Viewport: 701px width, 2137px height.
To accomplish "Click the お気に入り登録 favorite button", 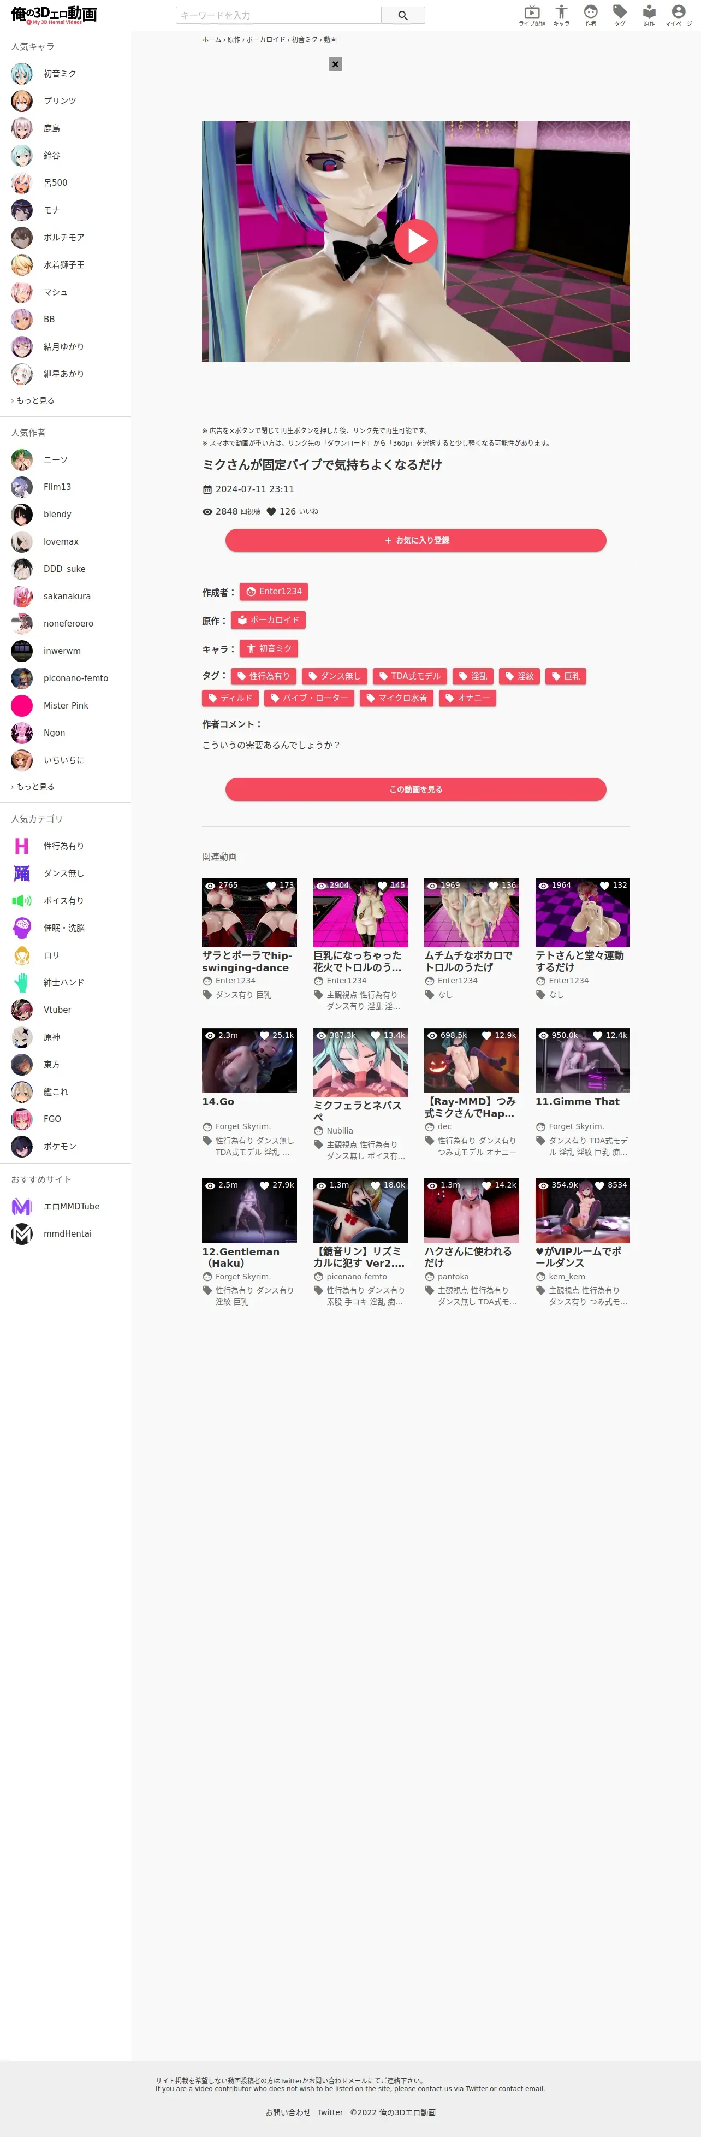I will tap(415, 540).
